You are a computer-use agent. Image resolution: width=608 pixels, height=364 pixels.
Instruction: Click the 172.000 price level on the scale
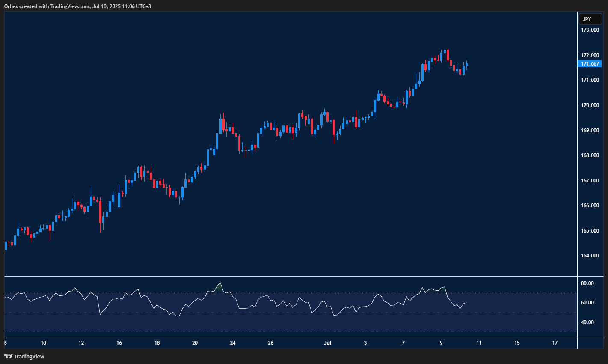590,55
